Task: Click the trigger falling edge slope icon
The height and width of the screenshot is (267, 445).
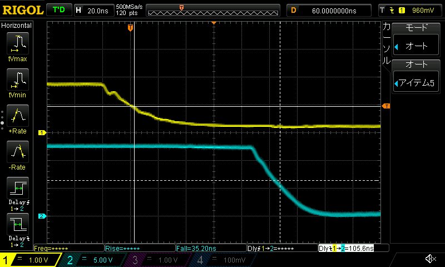Action: coord(392,11)
